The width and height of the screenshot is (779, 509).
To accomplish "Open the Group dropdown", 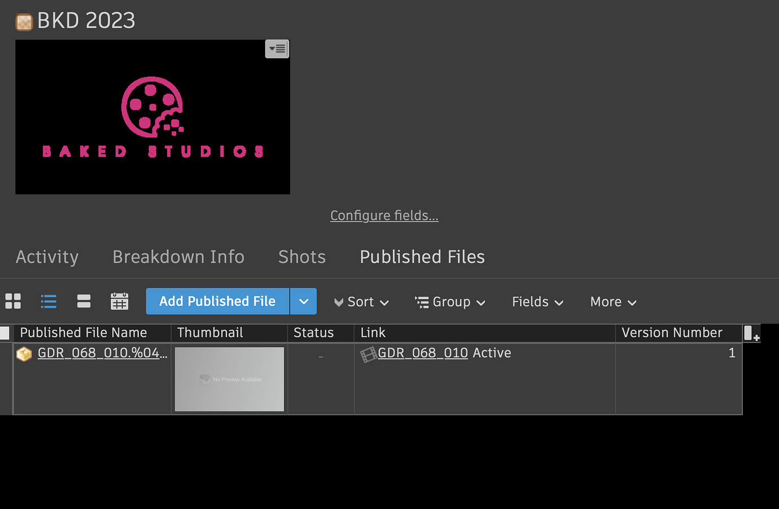I will coord(450,301).
